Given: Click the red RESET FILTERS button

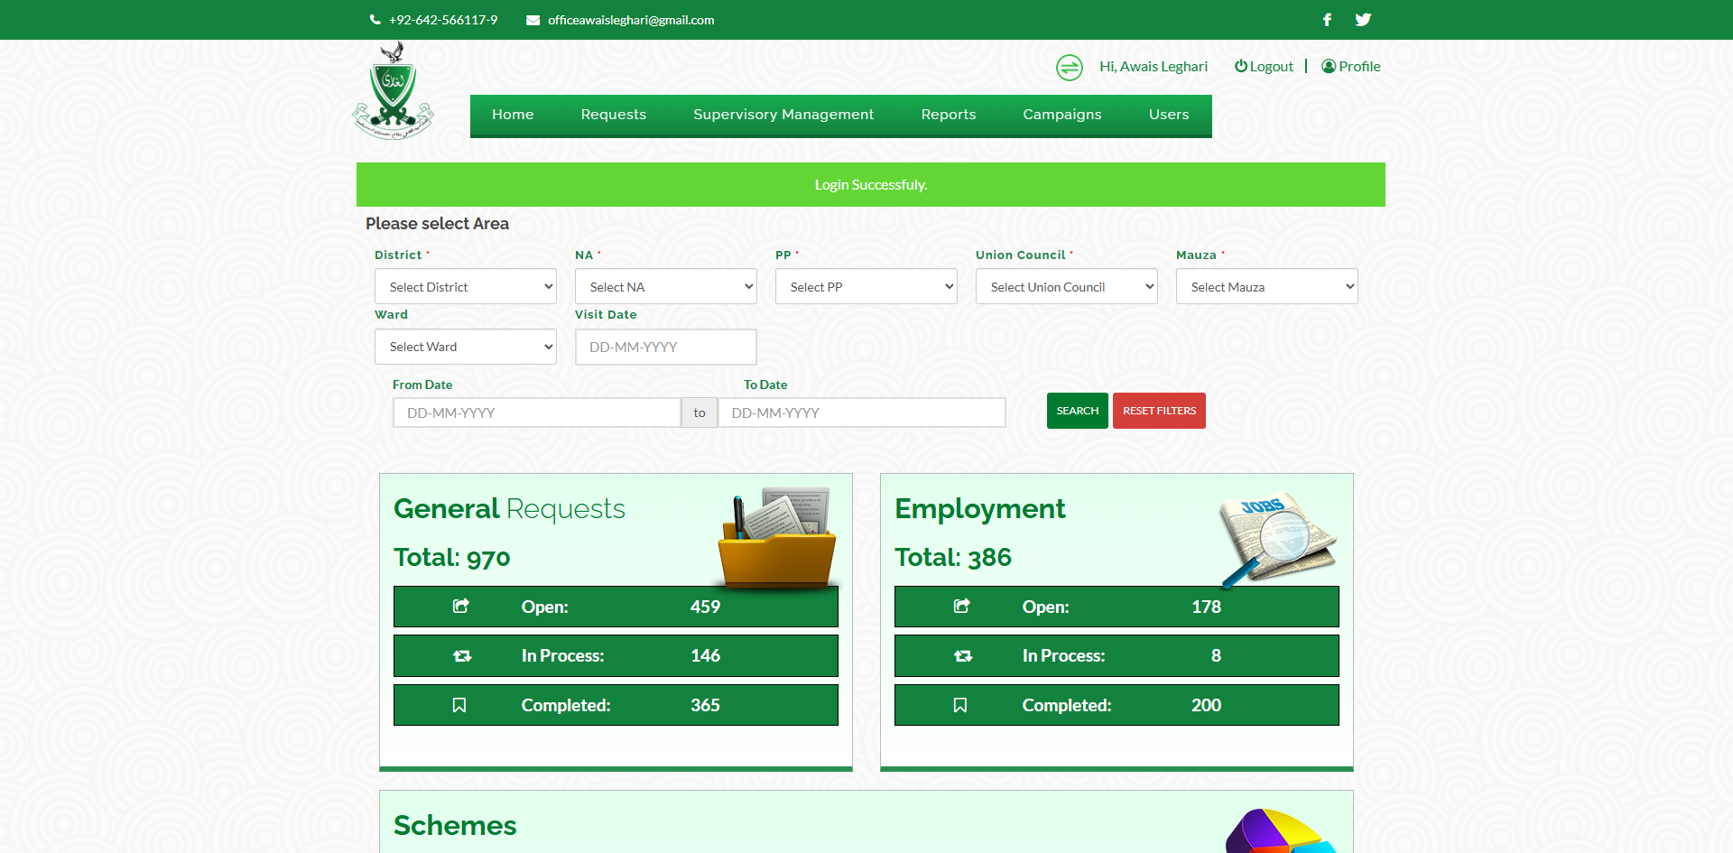Looking at the screenshot, I should [1159, 411].
